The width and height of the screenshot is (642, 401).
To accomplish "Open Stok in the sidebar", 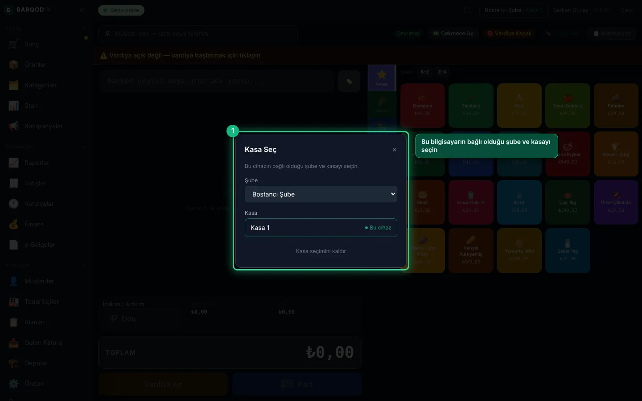I will pyautogui.click(x=46, y=106).
